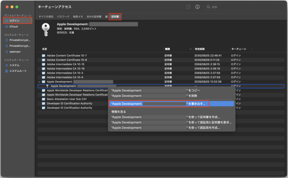Open the システムルート keychain
The width and height of the screenshot is (288, 178).
pos(18,71)
